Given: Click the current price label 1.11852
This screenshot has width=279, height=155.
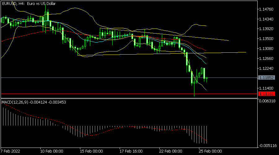Looking at the screenshot, I should click(x=266, y=77).
